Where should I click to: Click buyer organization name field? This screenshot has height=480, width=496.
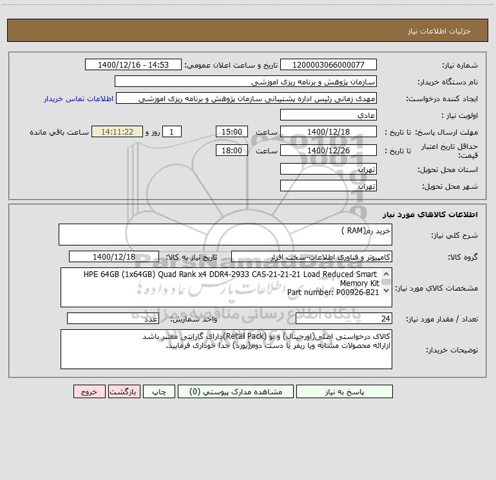coord(245,81)
